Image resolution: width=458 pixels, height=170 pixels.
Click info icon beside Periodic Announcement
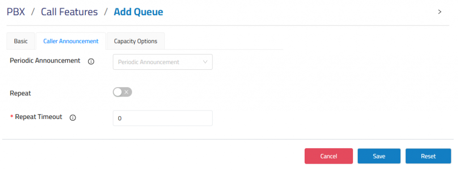[91, 62]
